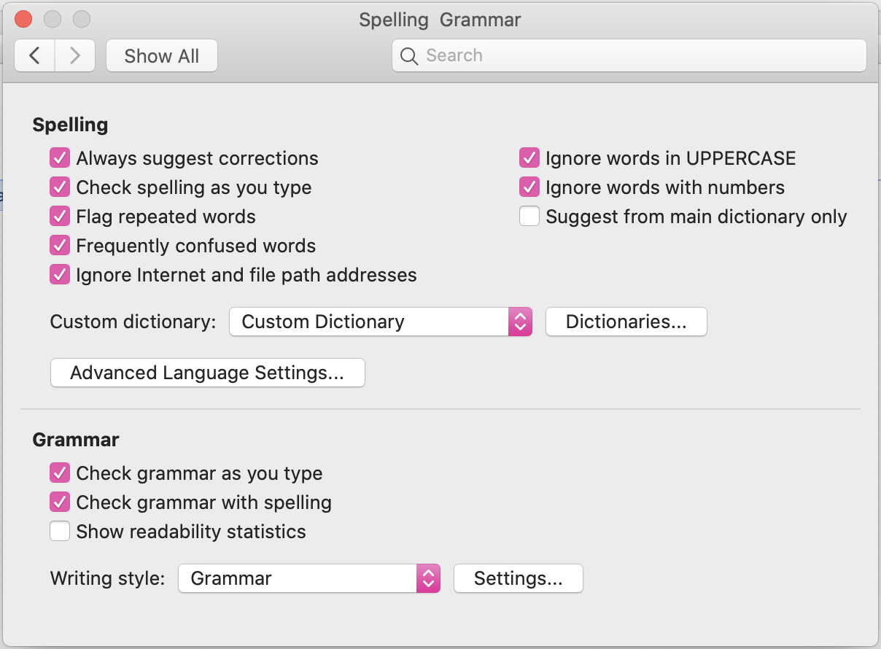Open the Custom dictionary dropdown
The image size is (881, 649).
pyautogui.click(x=380, y=322)
